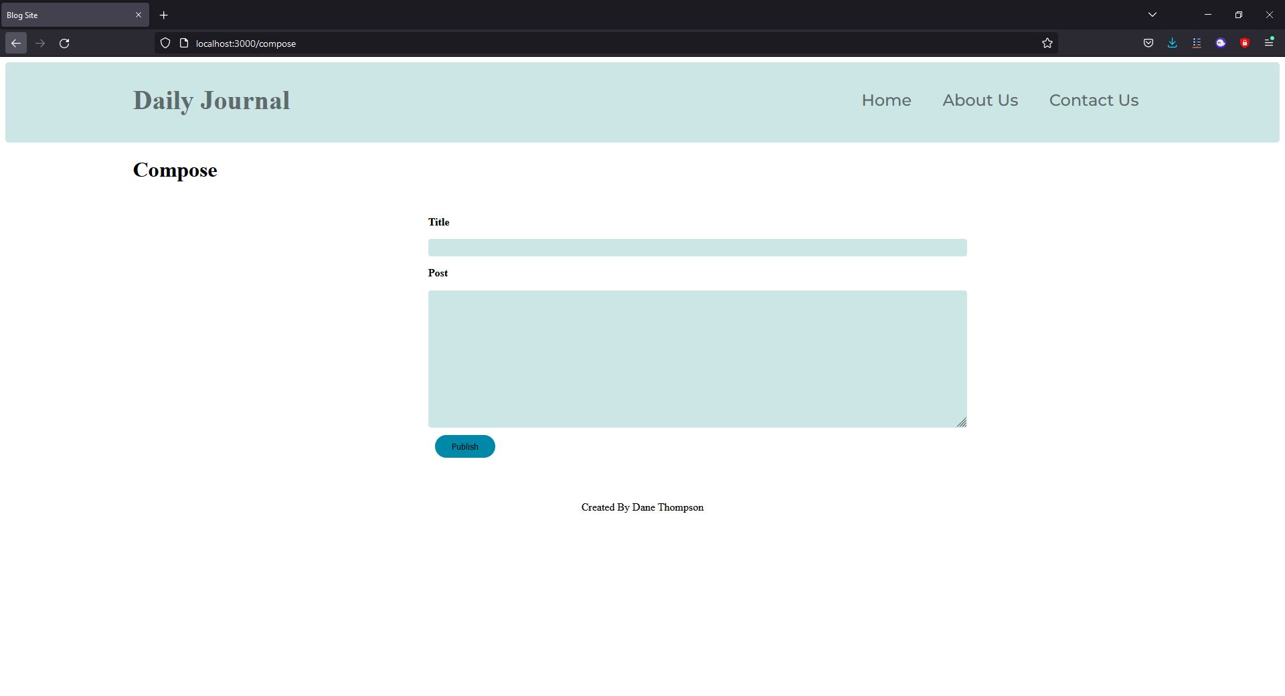This screenshot has height=696, width=1285.
Task: Open the orange list extension icon
Action: pyautogui.click(x=1197, y=43)
